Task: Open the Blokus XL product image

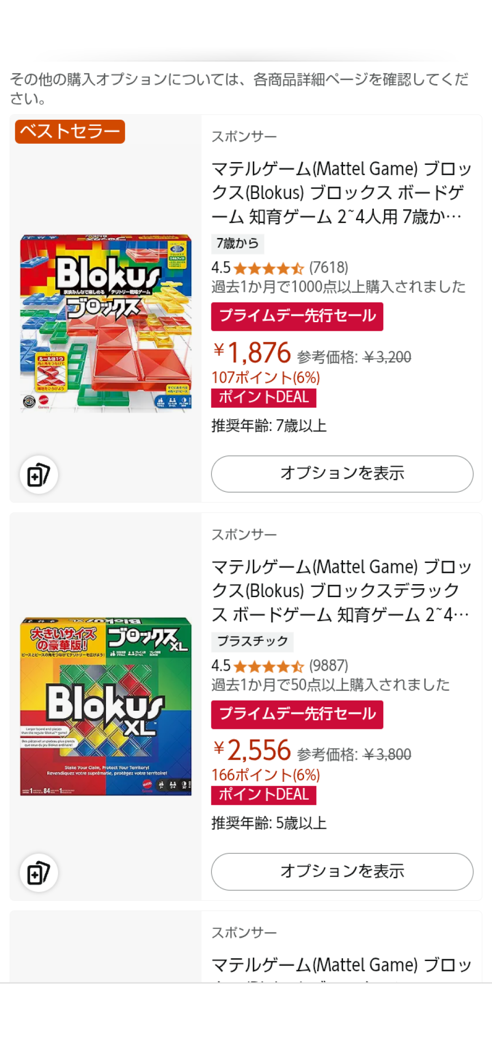Action: [x=106, y=706]
